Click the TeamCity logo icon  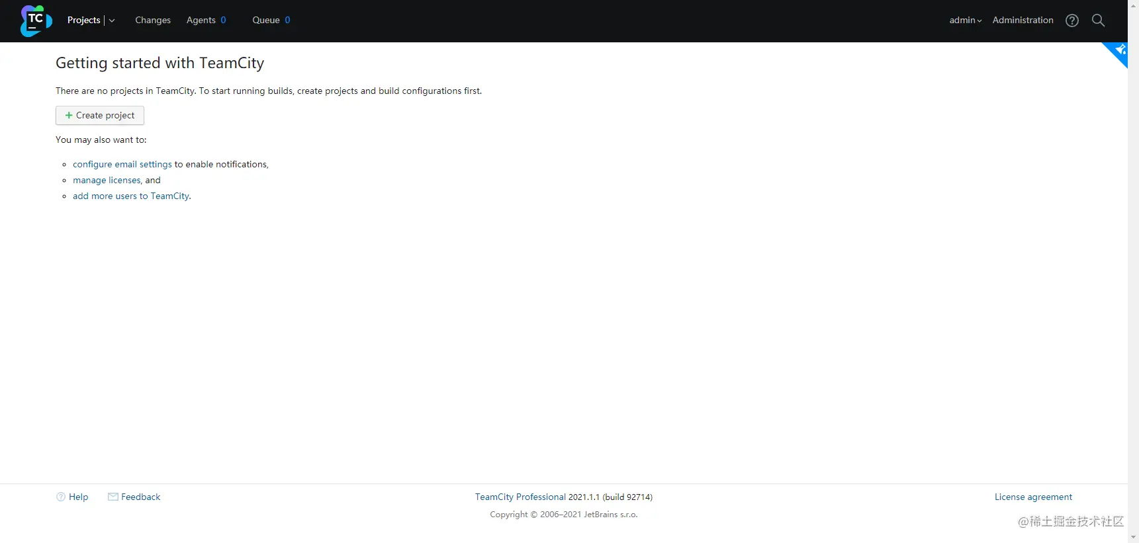pyautogui.click(x=36, y=21)
